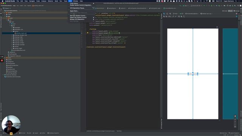The width and height of the screenshot is (242, 136).
Task: Toggle the autoconnect magnet icon
Action: [166, 16]
